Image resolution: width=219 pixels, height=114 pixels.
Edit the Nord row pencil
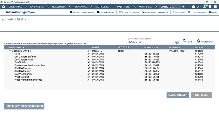tap(89, 54)
